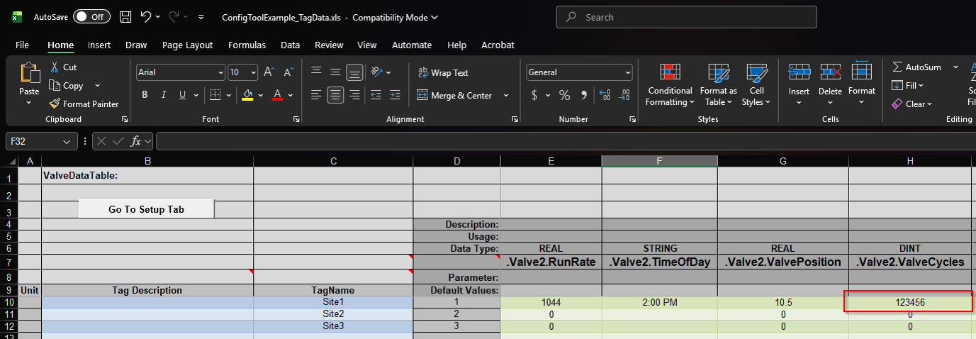Click the Borders icon
The height and width of the screenshot is (339, 976).
point(215,95)
